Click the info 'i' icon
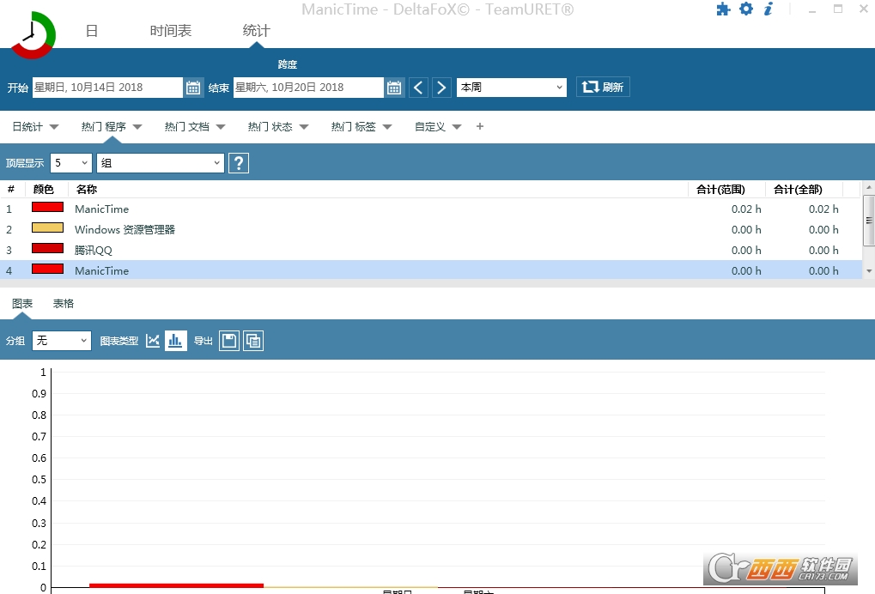875x594 pixels. (x=769, y=9)
